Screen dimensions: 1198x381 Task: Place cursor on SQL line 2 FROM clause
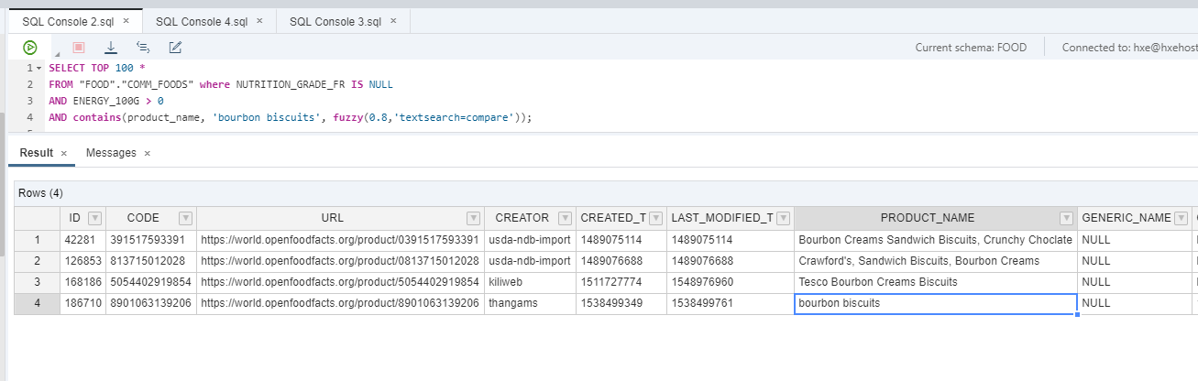(x=221, y=84)
